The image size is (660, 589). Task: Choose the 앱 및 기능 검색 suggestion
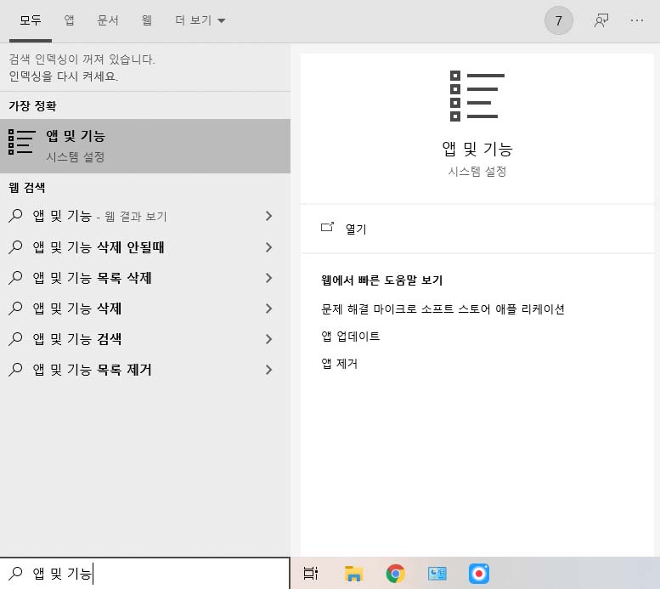[145, 339]
